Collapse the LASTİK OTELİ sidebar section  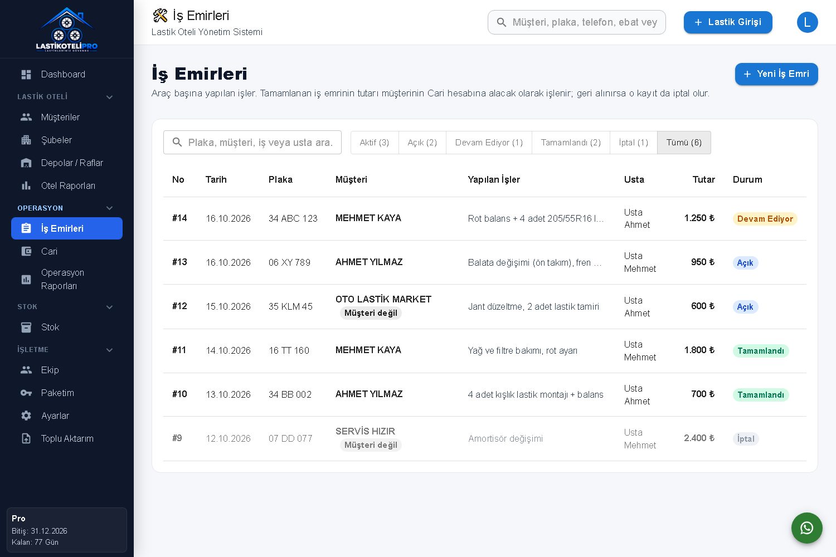[109, 97]
